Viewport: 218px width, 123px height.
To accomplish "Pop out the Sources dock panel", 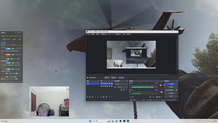I will pyautogui.click(x=112, y=81).
